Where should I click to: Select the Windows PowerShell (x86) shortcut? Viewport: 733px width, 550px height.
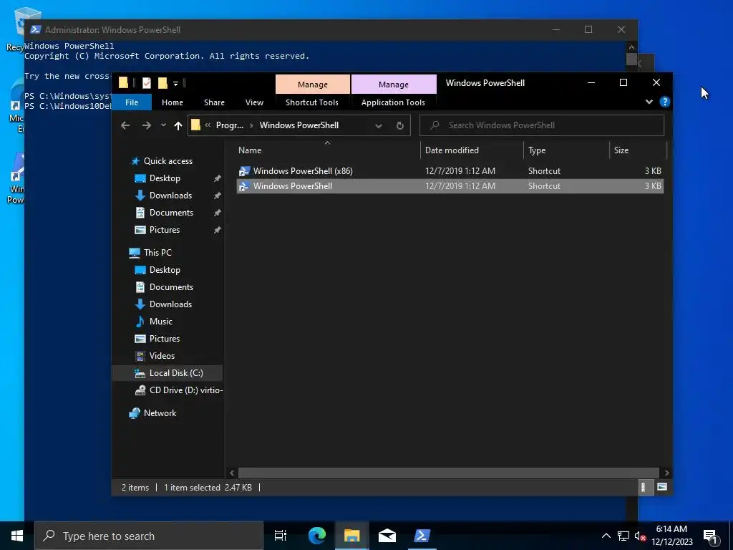point(450,170)
